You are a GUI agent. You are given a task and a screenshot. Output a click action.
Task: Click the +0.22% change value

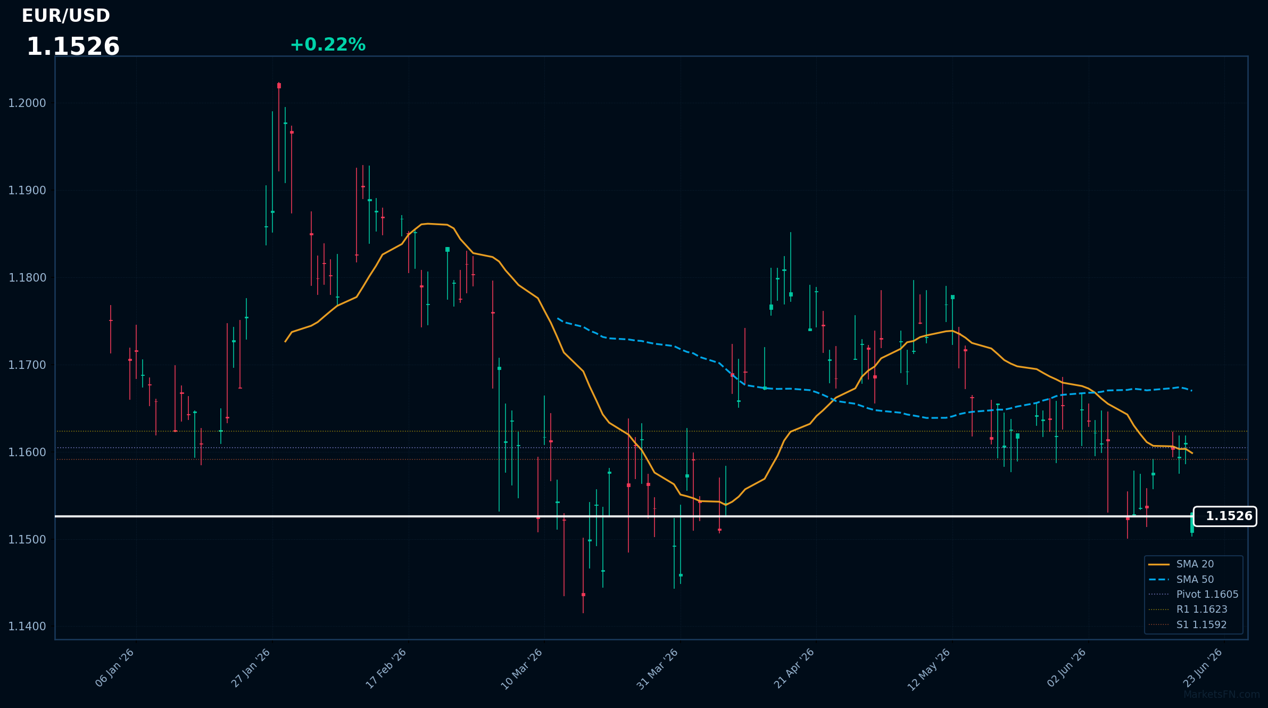pyautogui.click(x=328, y=45)
